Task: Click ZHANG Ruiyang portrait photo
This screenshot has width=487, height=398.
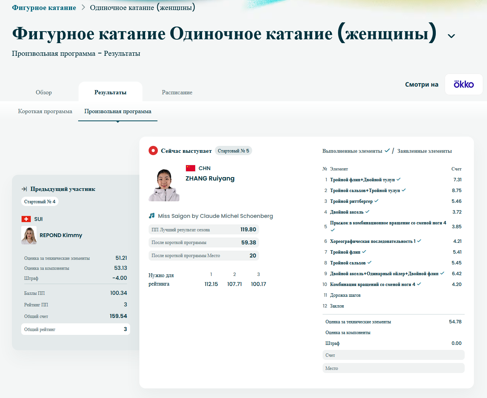Action: (164, 185)
